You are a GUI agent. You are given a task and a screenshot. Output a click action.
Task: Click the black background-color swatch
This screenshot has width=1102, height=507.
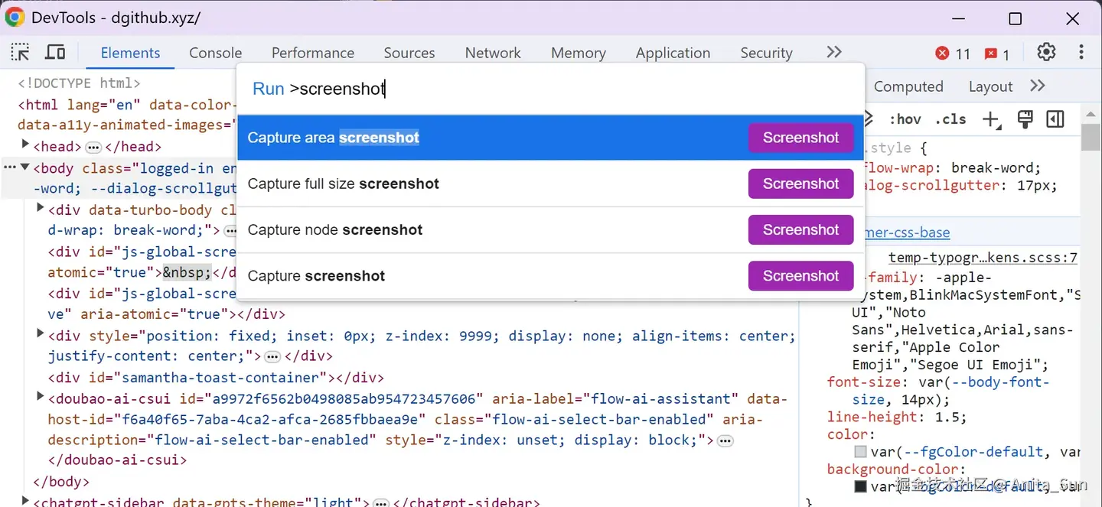pos(859,487)
